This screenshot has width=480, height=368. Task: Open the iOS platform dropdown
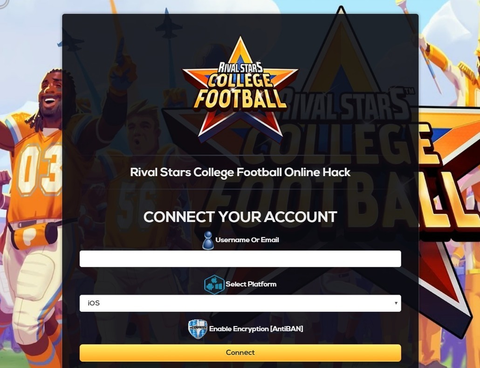(240, 303)
